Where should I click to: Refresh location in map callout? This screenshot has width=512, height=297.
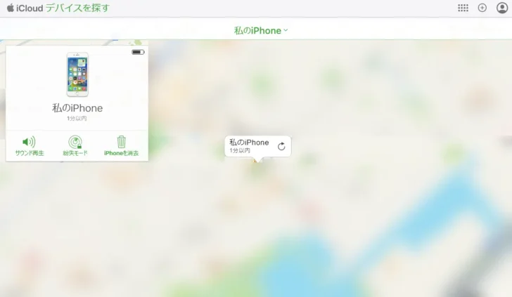click(x=281, y=146)
